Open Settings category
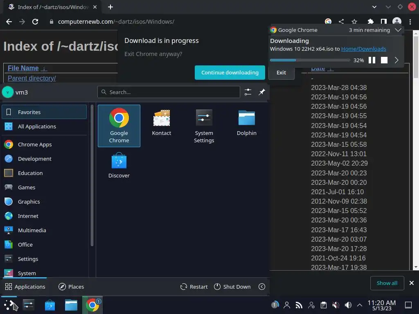This screenshot has width=419, height=314. (x=44, y=259)
